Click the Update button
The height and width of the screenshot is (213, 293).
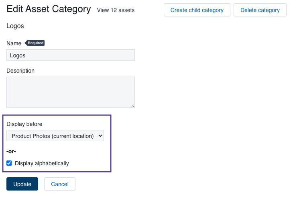coord(22,184)
